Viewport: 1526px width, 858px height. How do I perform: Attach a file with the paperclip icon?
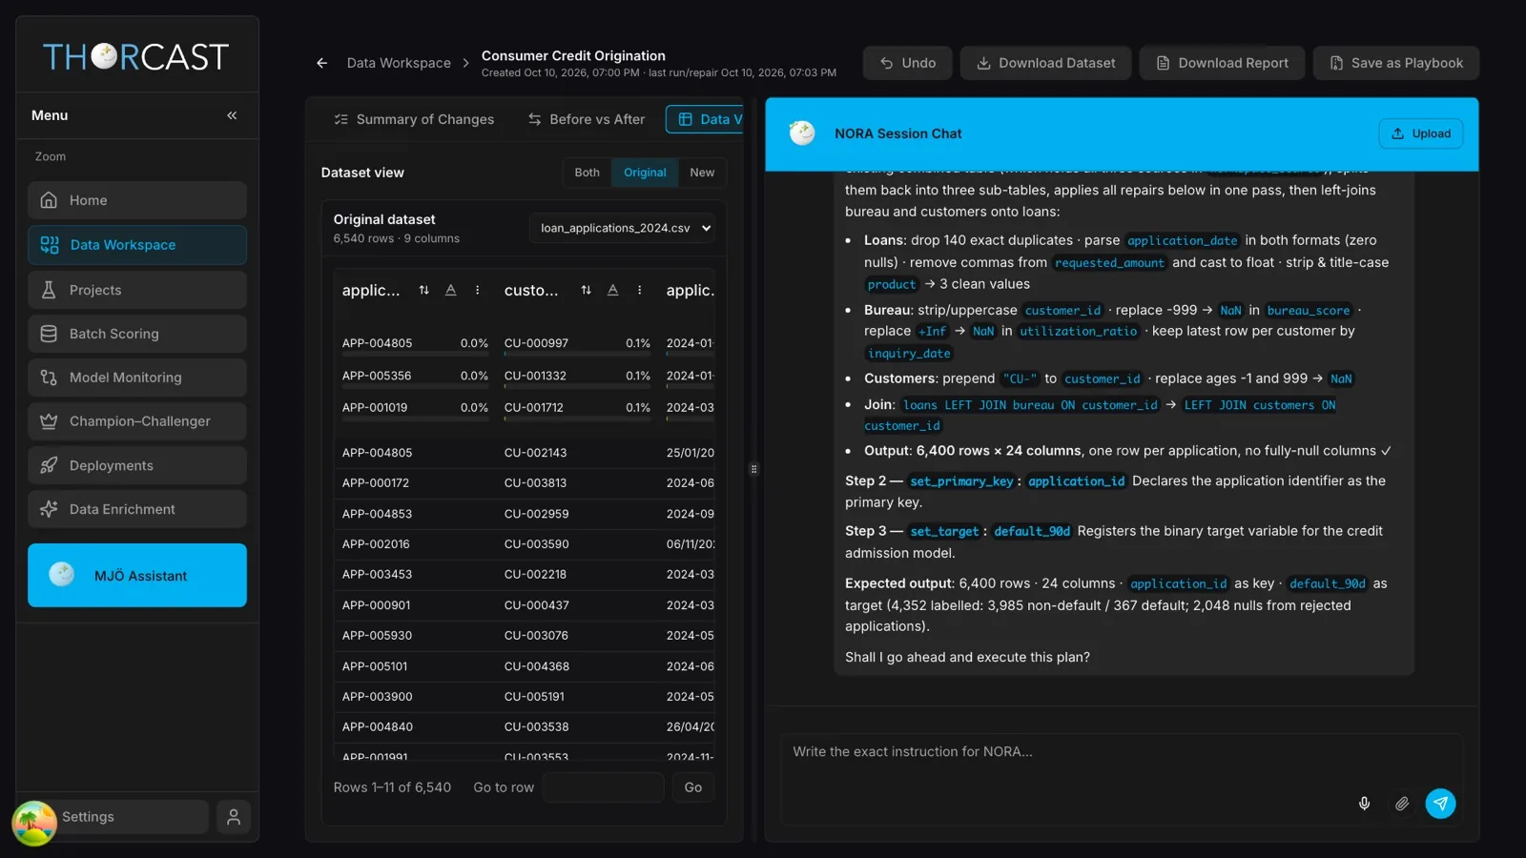[1401, 804]
